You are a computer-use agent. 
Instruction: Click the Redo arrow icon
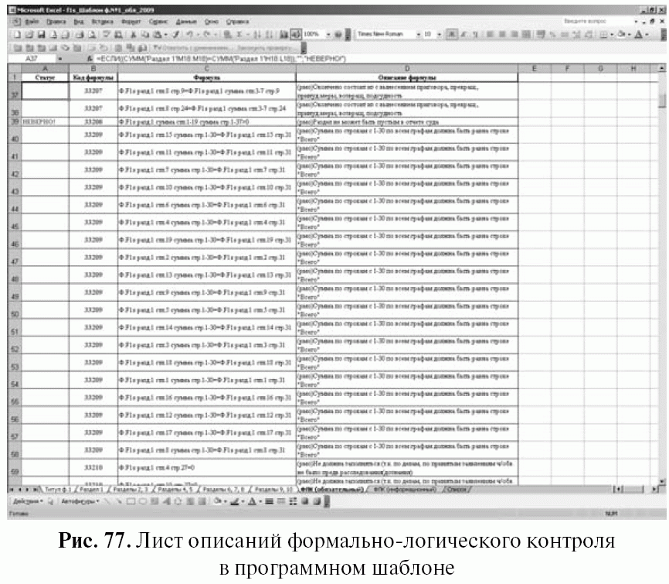[x=207, y=35]
